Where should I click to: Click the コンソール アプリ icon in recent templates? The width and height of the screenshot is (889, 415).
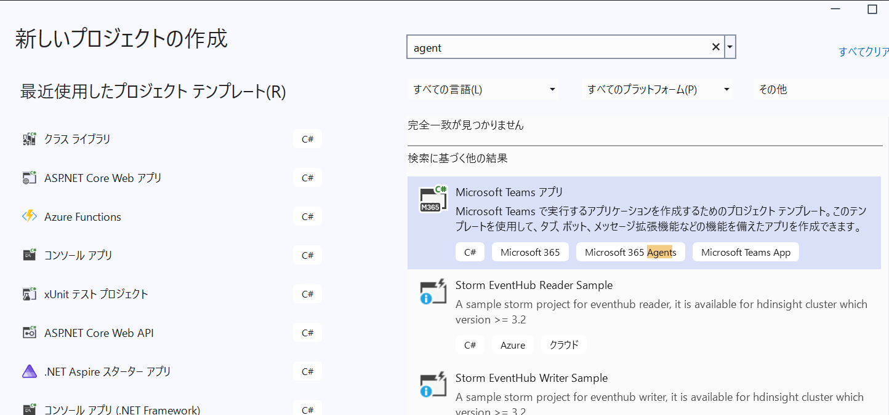tap(29, 255)
